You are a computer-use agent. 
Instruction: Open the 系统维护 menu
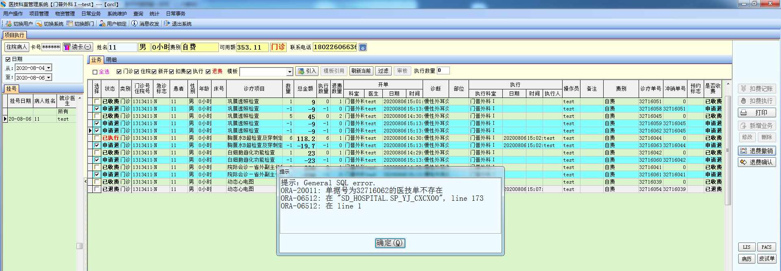coord(117,14)
